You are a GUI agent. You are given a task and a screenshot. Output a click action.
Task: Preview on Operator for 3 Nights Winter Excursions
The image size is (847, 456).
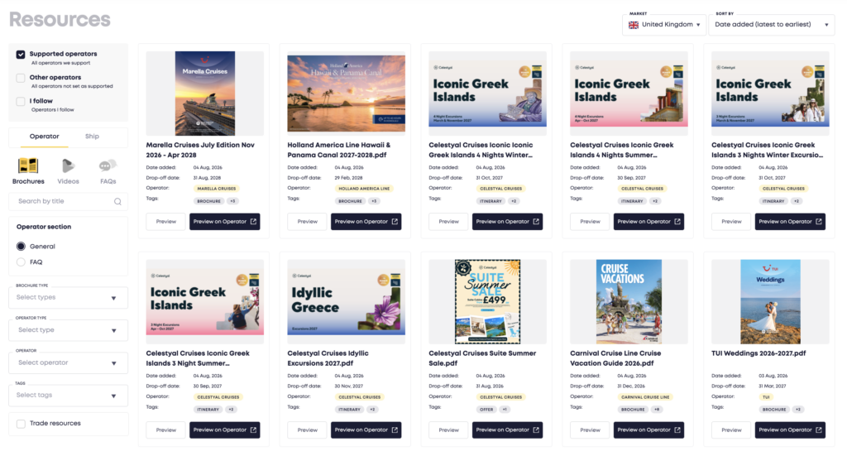click(790, 222)
